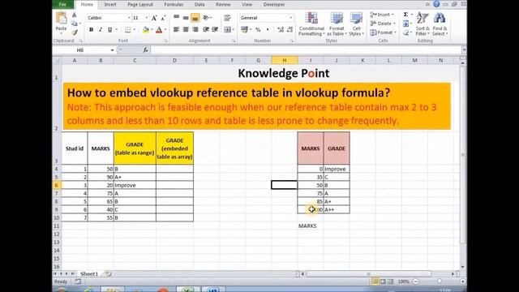
Task: Toggle Underline formatting
Action: 110,30
